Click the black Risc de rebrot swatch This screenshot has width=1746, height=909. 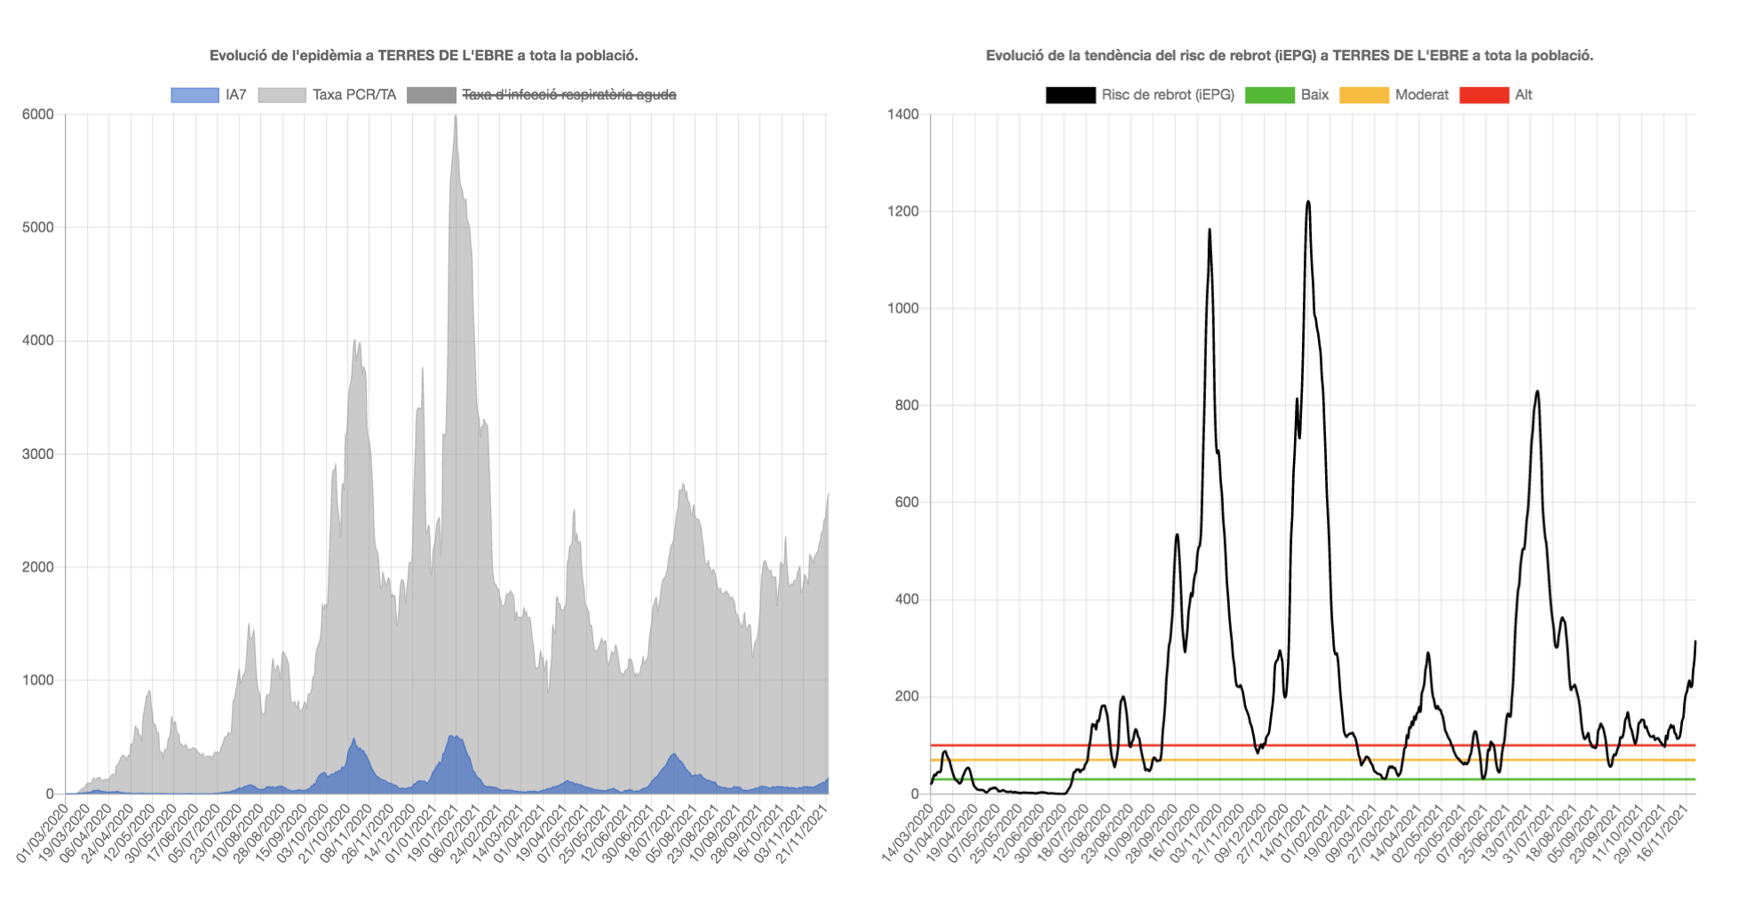coord(1070,95)
